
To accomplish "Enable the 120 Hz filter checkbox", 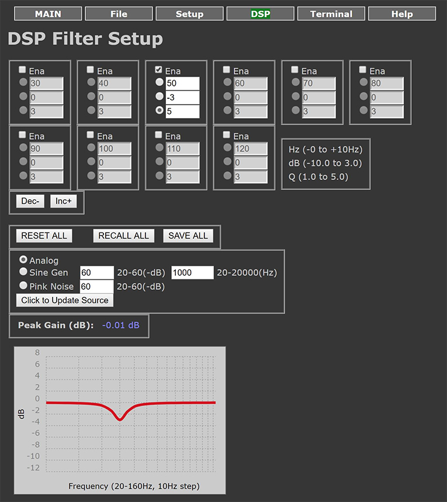I will coord(227,135).
